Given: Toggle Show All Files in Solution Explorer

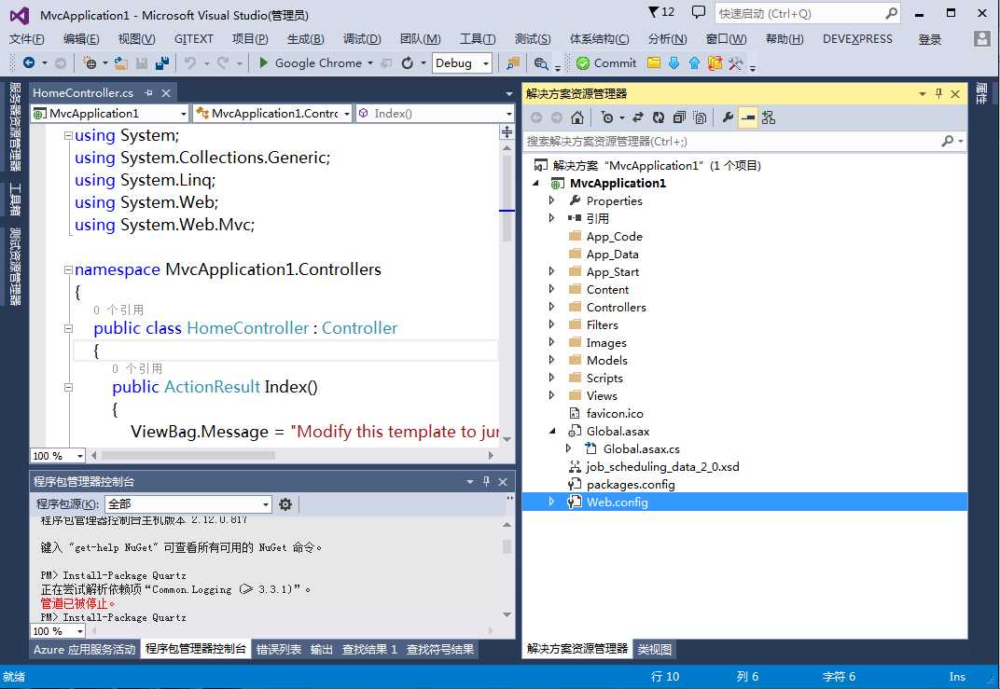Looking at the screenshot, I should (x=700, y=117).
